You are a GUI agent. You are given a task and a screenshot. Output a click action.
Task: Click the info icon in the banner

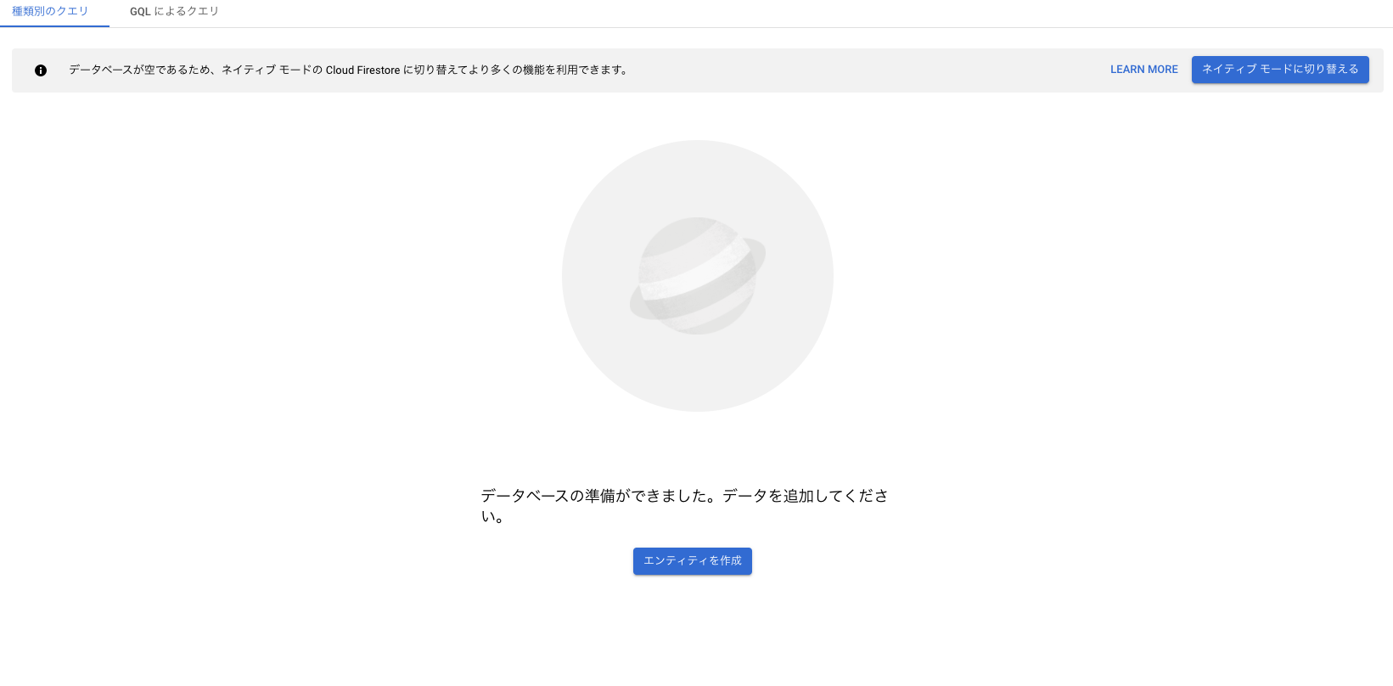(x=41, y=70)
